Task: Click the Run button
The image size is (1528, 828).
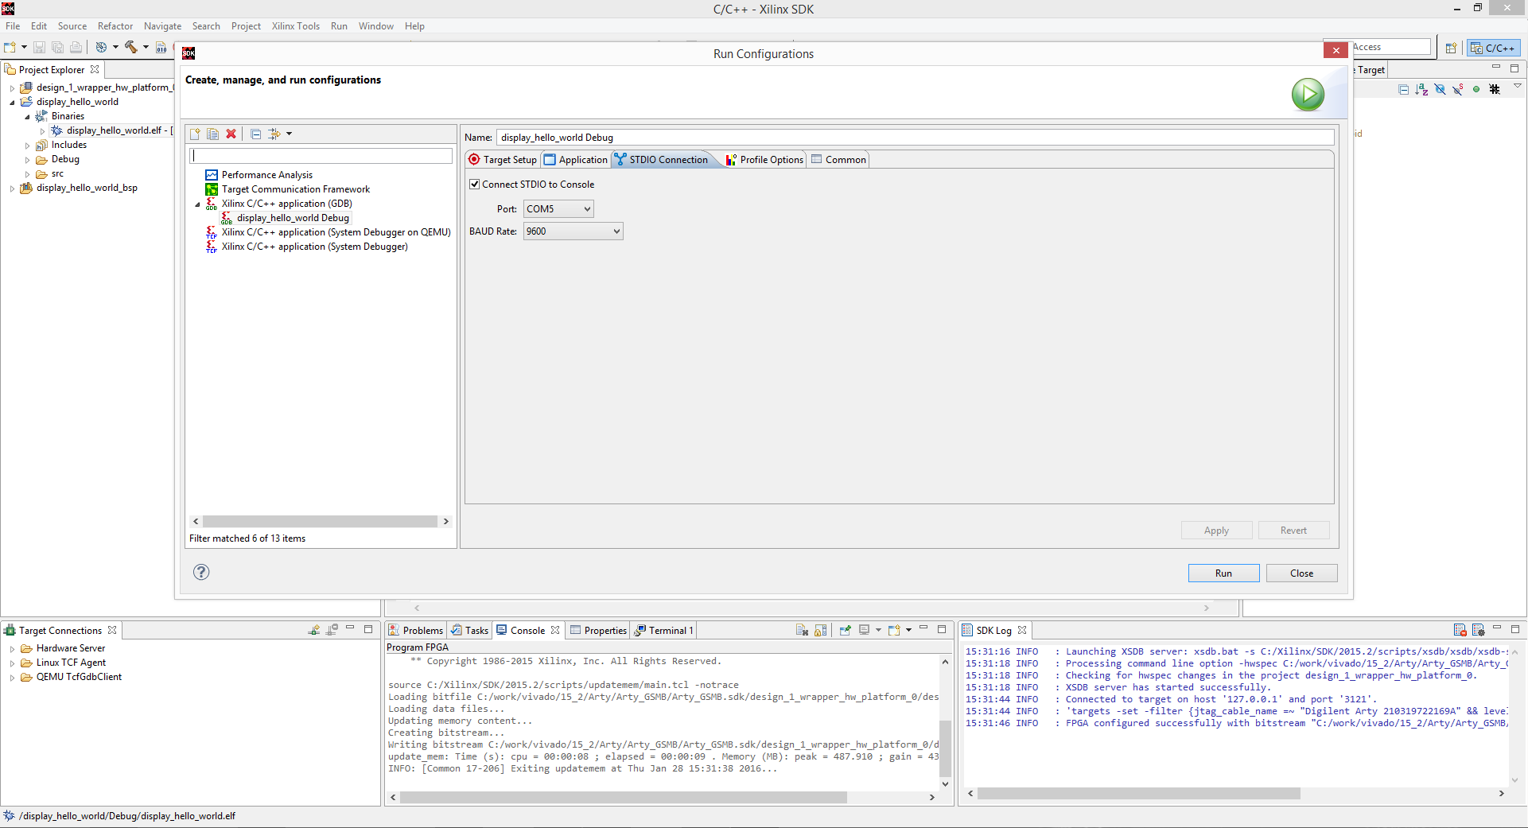Action: coord(1223,573)
